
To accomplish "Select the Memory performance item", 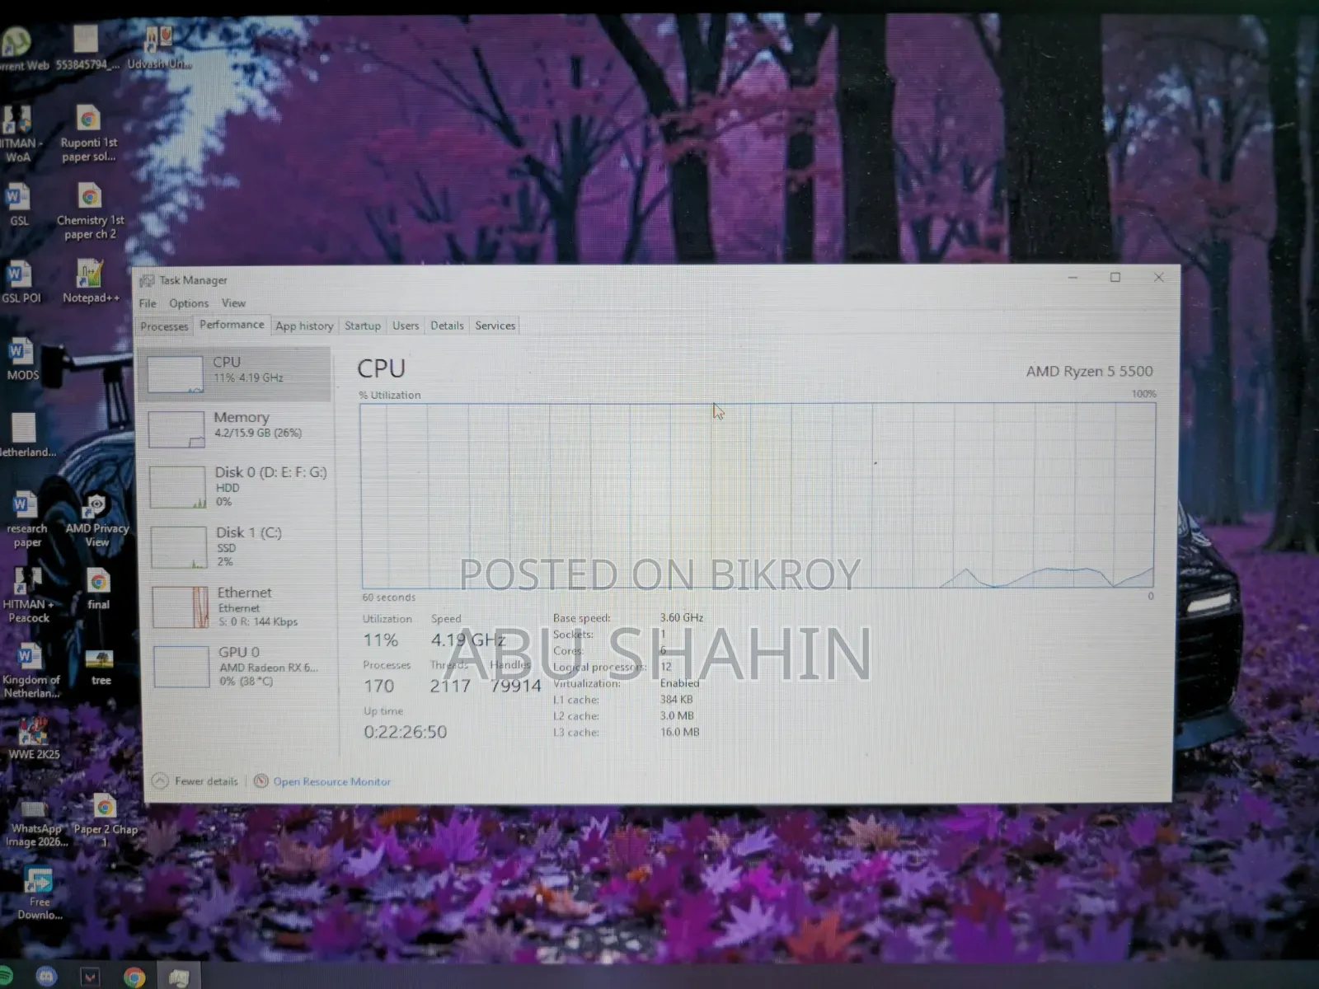I will pos(237,429).
